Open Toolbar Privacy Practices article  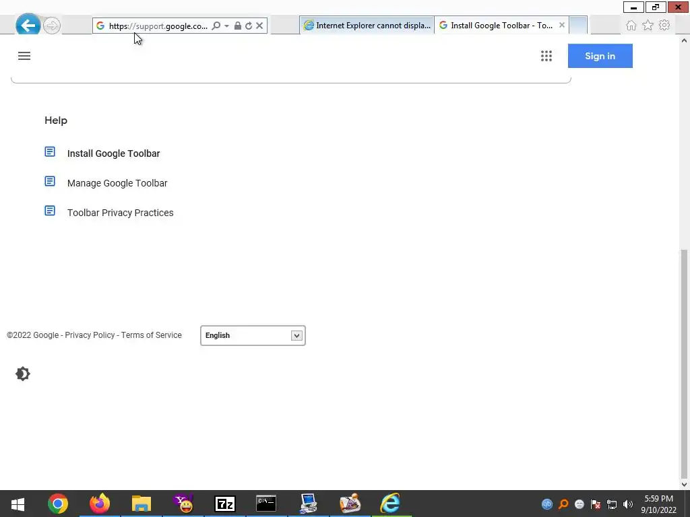point(120,213)
